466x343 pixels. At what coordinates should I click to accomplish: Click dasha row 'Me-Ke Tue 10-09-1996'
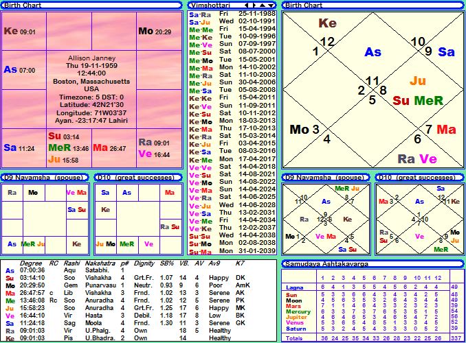pos(232,37)
